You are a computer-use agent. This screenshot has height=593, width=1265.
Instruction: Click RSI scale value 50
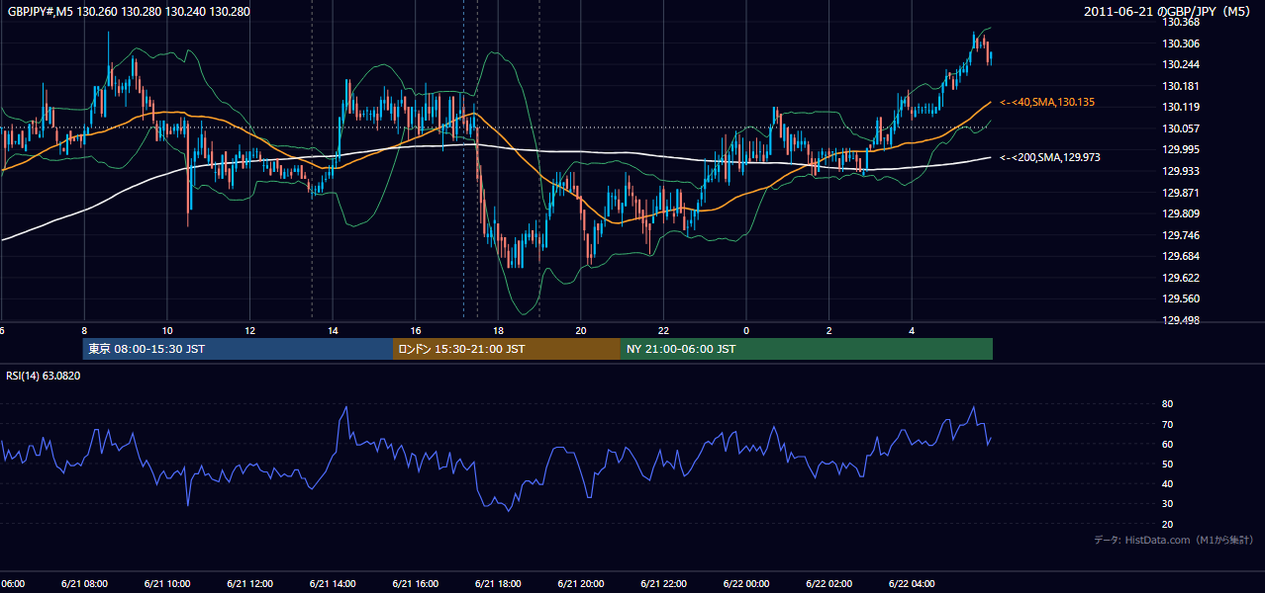point(1168,464)
